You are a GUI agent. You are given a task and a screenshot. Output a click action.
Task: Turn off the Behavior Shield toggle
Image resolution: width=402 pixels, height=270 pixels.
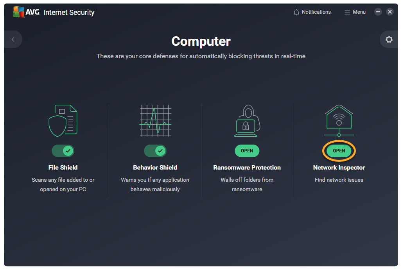pyautogui.click(x=155, y=150)
